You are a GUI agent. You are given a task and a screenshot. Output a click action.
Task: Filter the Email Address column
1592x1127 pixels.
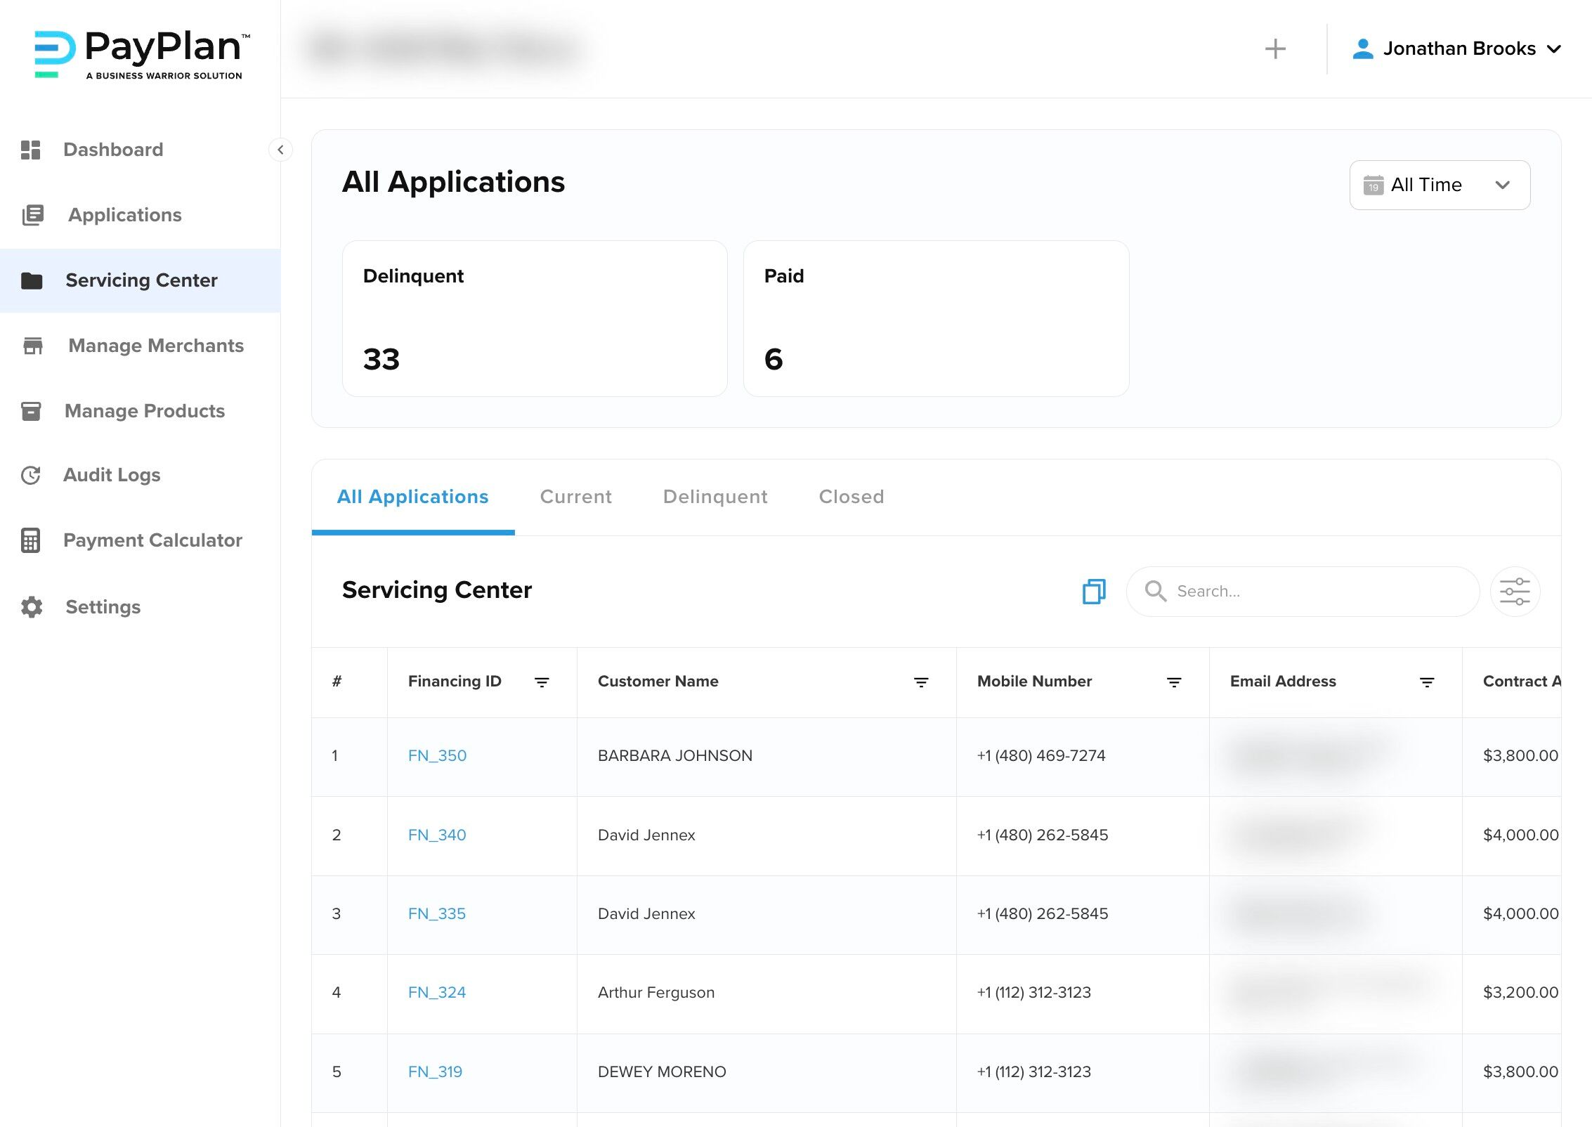coord(1427,682)
